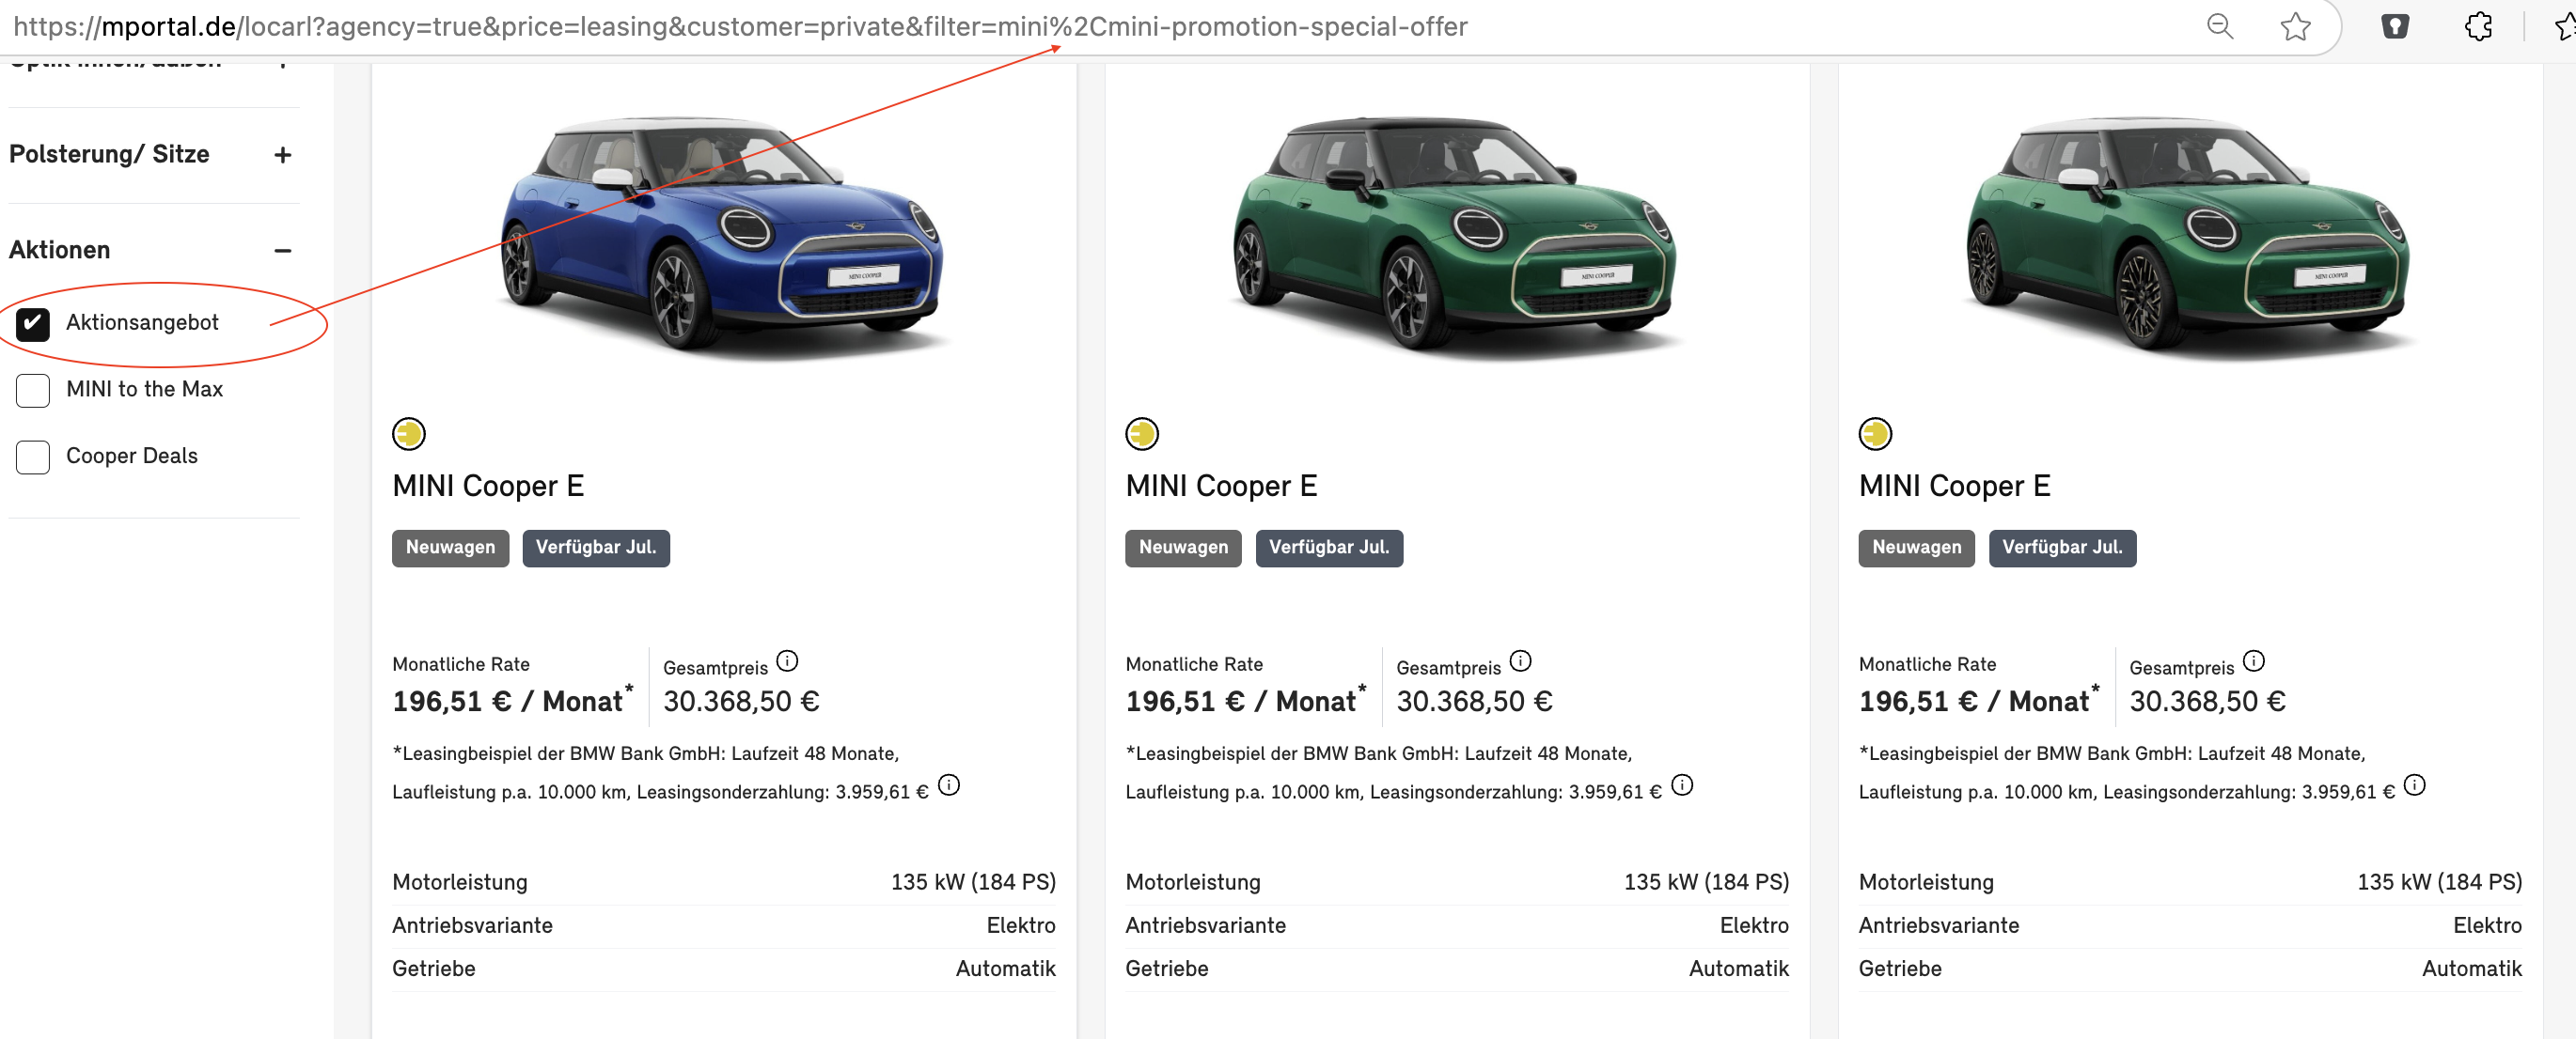Expand the Polsterung/ Sitze filter section
Screen dimensions: 2576x1039
pos(283,155)
